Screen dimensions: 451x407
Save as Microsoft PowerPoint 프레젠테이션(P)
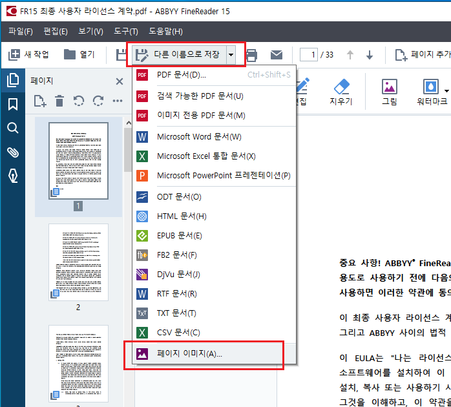click(x=215, y=176)
